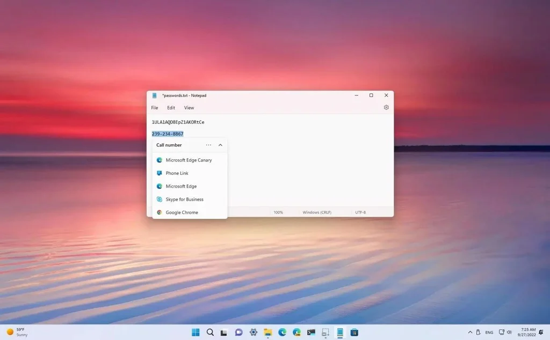
Task: Click the text line 1ULA1AQD8EpZ1AKORtCe
Action: coord(178,122)
